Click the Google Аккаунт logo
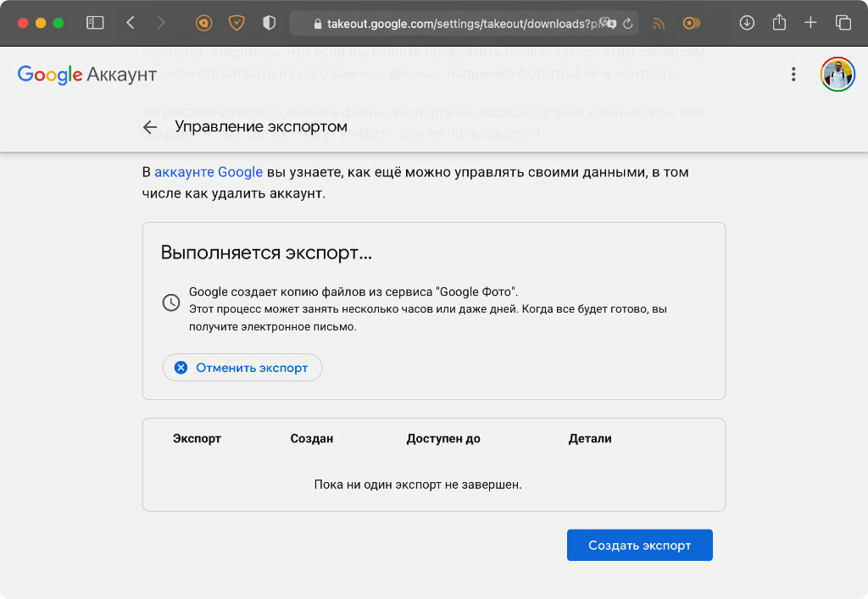This screenshot has height=599, width=868. (87, 74)
